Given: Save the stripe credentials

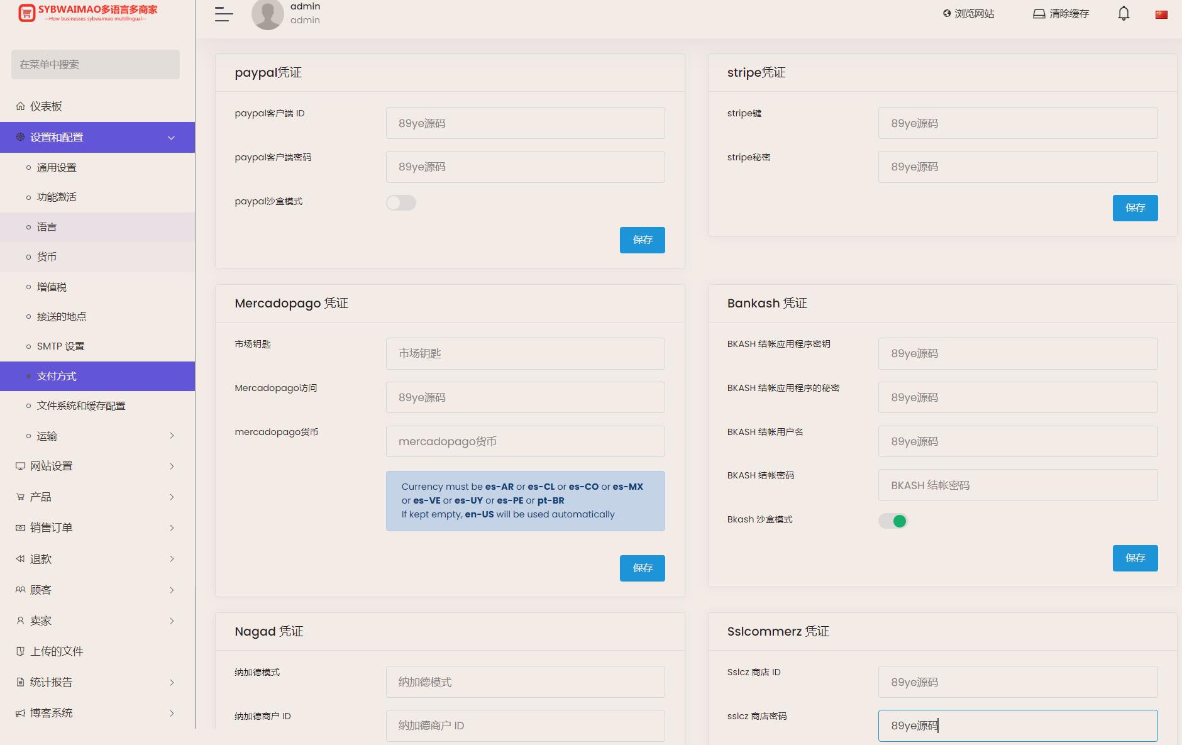Looking at the screenshot, I should (1135, 208).
